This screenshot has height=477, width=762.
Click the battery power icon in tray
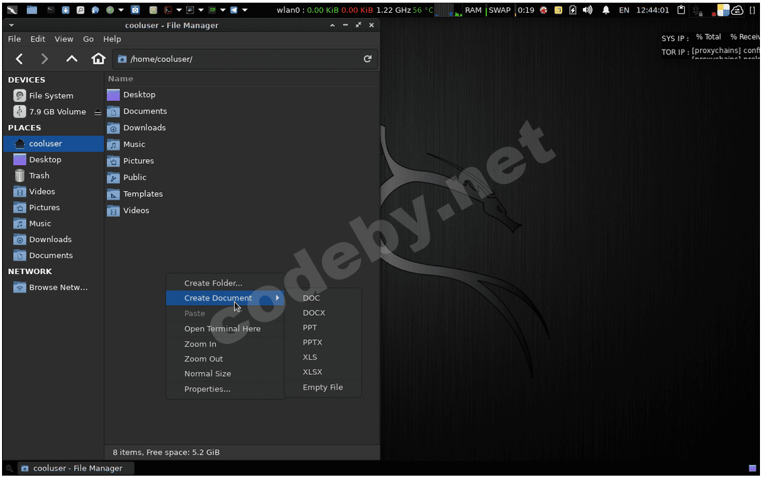[572, 9]
